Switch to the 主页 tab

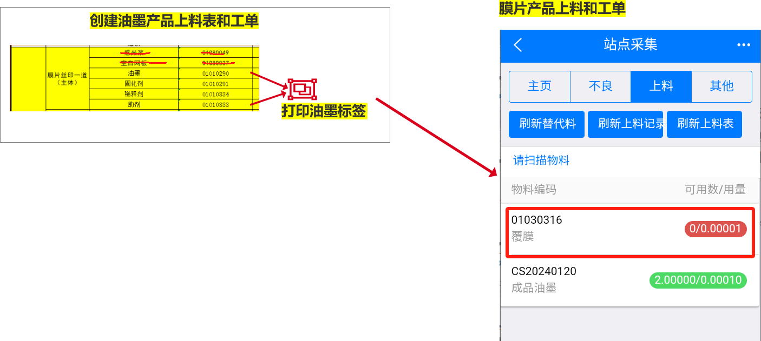[x=540, y=86]
